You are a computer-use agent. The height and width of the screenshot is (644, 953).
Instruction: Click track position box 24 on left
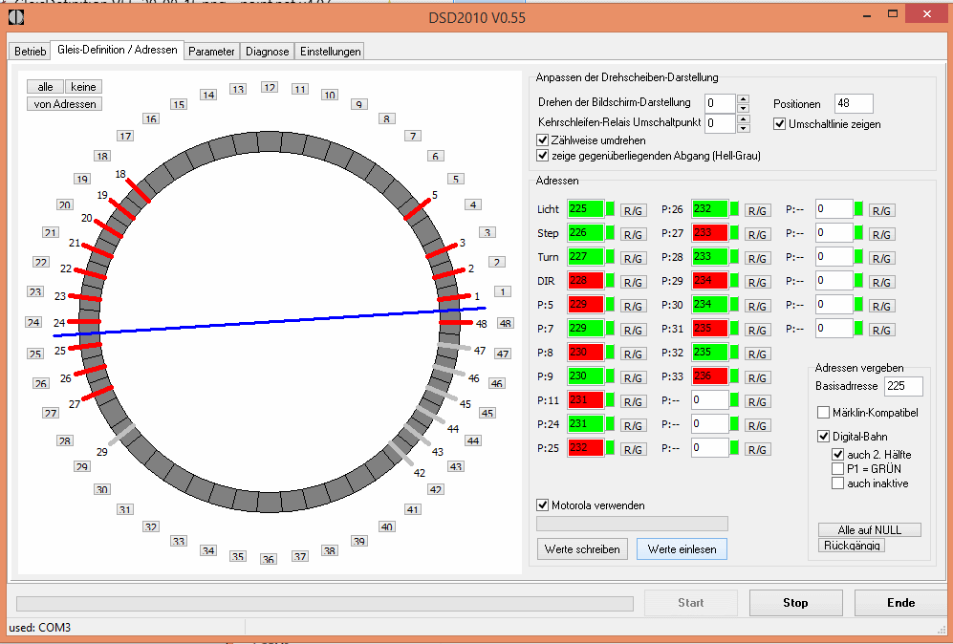[x=33, y=322]
